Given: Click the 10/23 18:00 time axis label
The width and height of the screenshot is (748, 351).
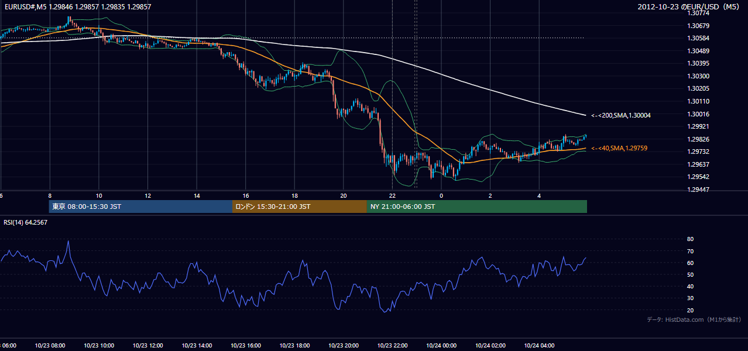Looking at the screenshot, I should pyautogui.click(x=294, y=346).
